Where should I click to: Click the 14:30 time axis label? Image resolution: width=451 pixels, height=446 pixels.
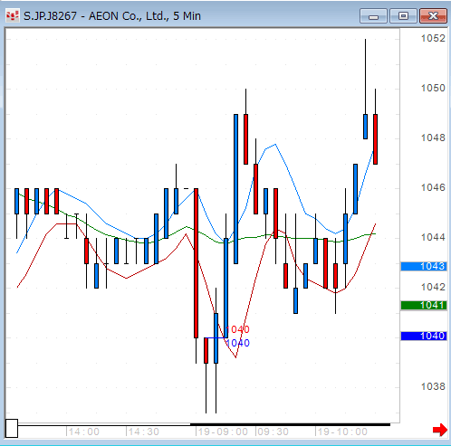click(144, 432)
